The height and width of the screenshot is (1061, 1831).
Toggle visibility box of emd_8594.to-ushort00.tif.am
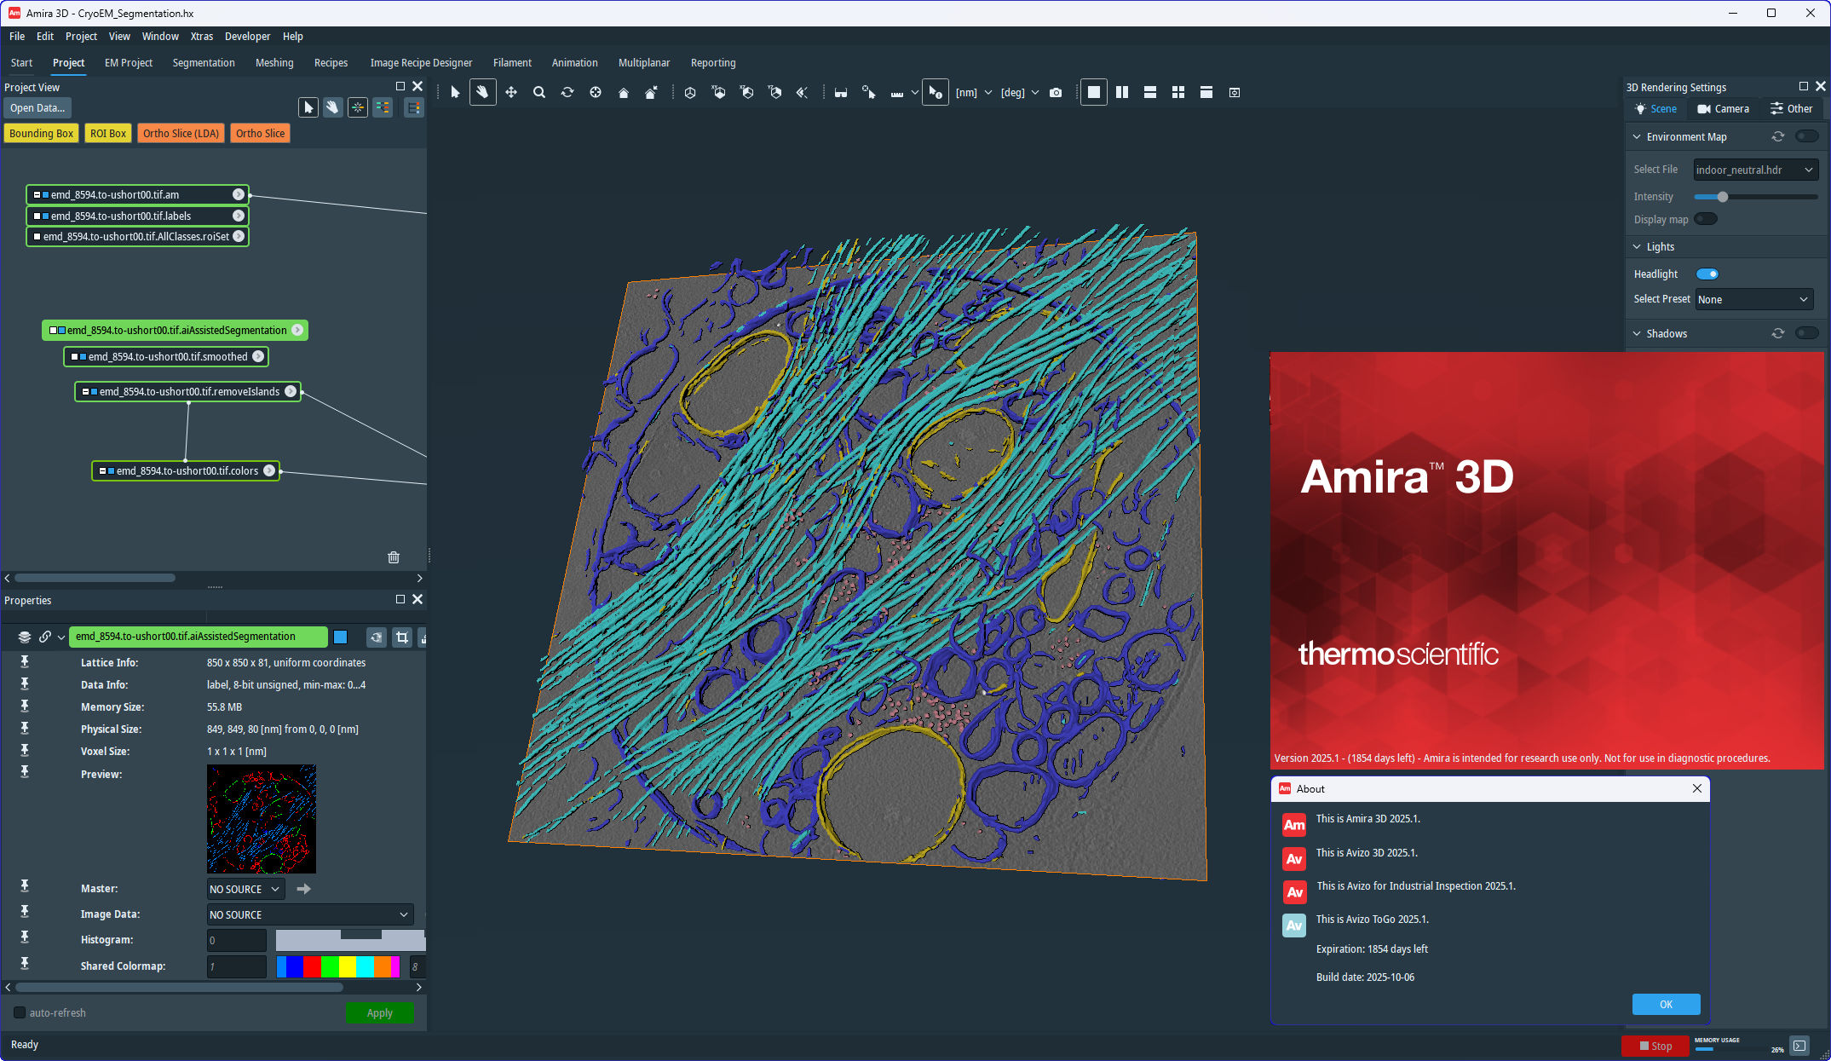click(37, 195)
